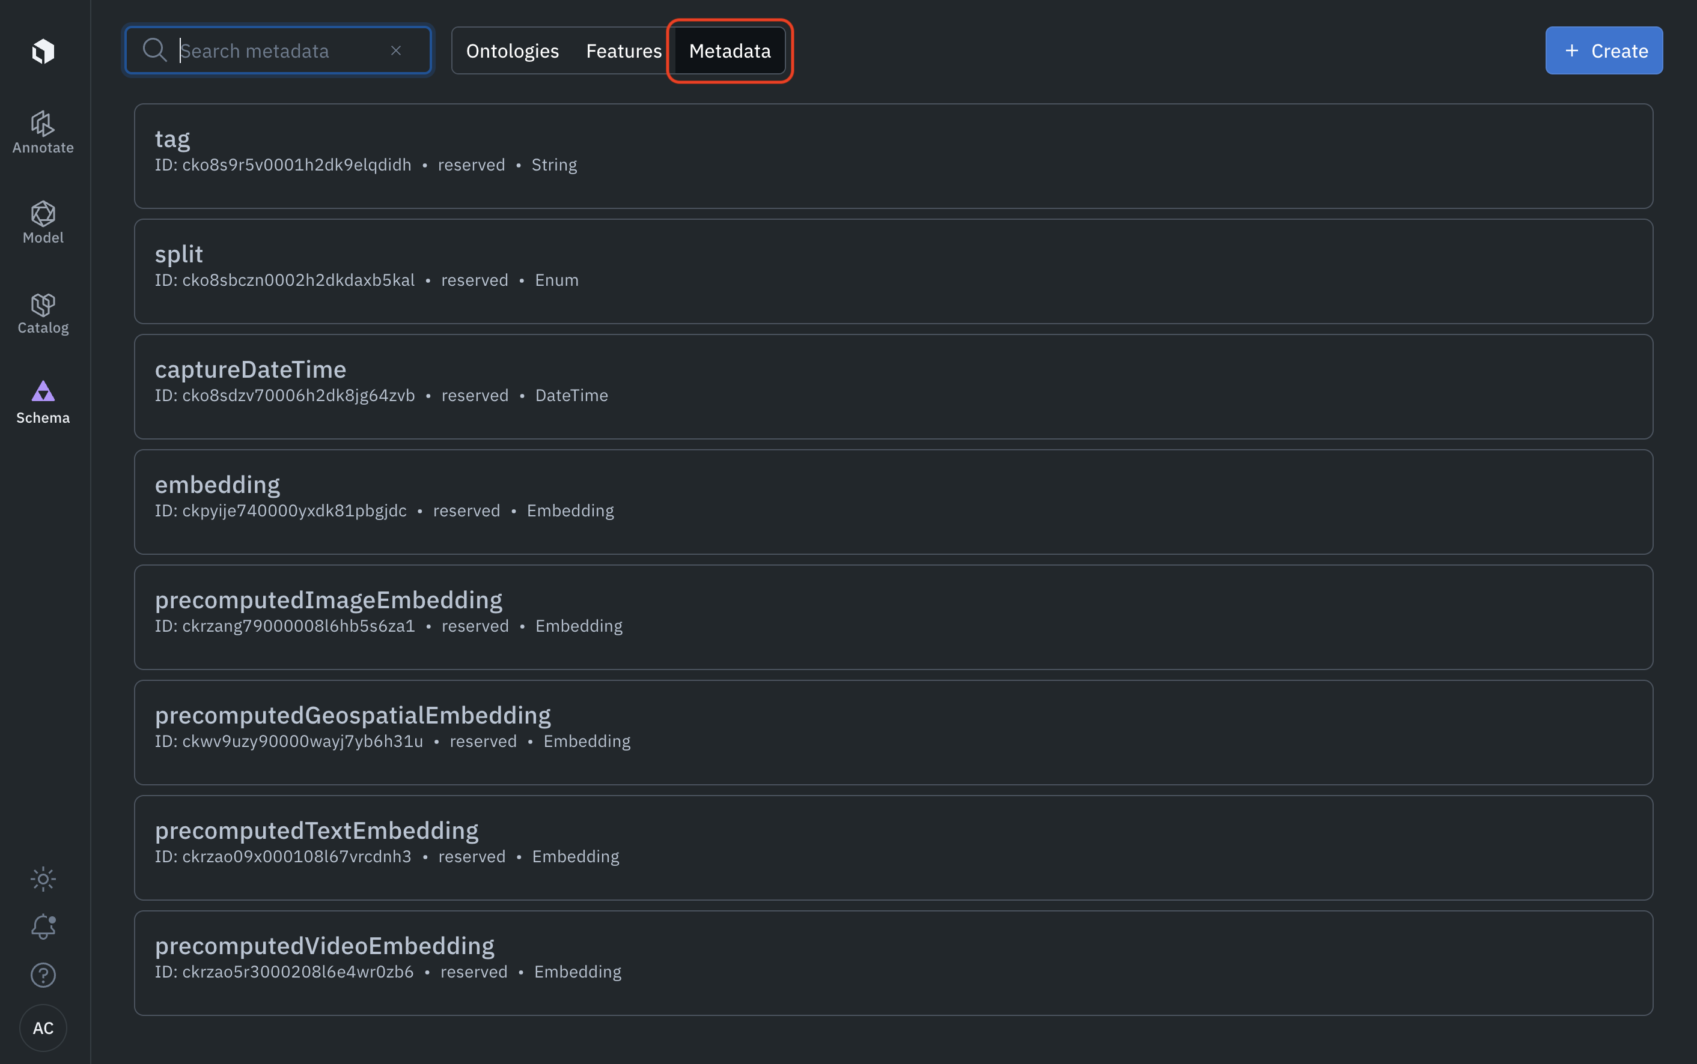The width and height of the screenshot is (1697, 1064).
Task: Select the Schema sidebar icon
Action: (x=43, y=402)
